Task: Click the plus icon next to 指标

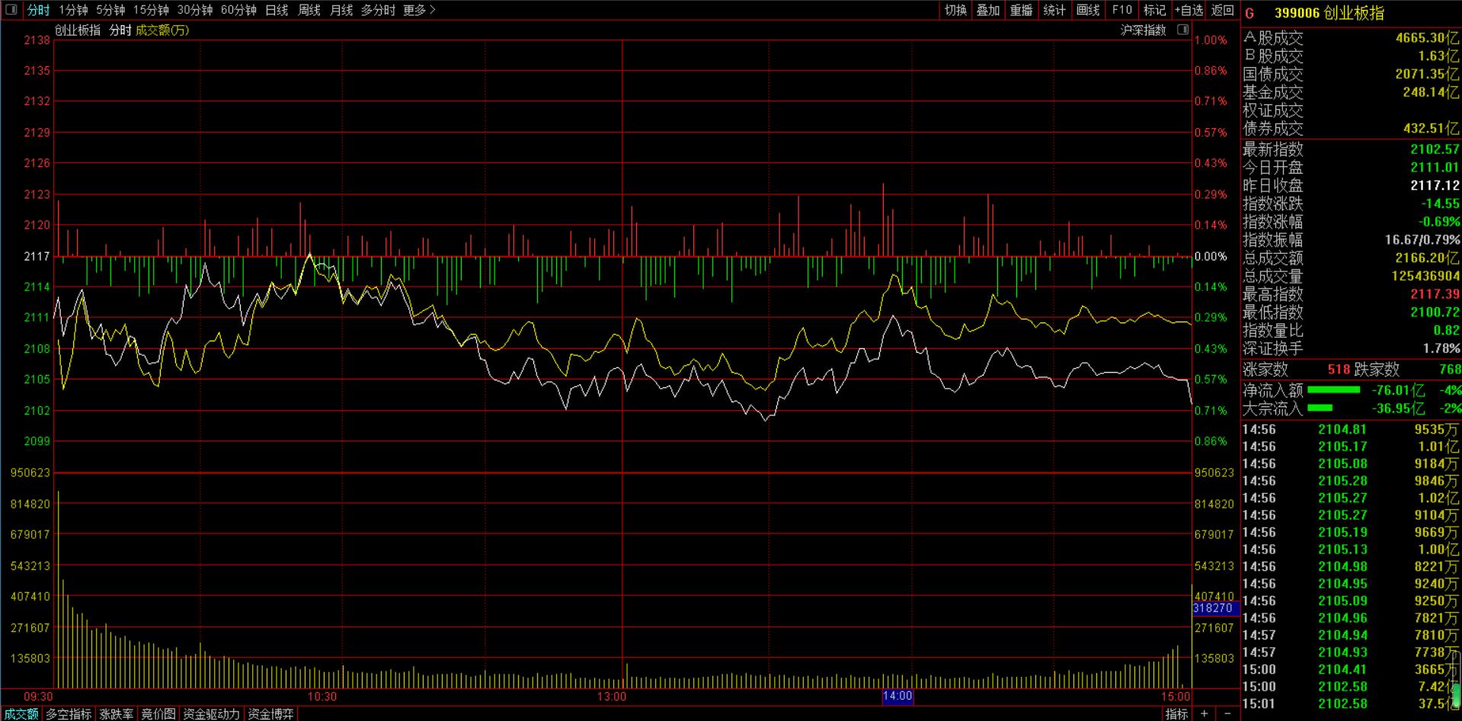Action: point(1204,713)
